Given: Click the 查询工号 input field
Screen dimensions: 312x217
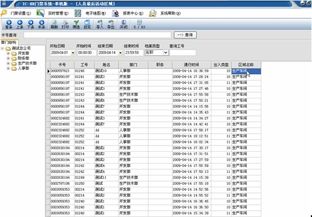Looking at the screenshot, I should coord(183,53).
